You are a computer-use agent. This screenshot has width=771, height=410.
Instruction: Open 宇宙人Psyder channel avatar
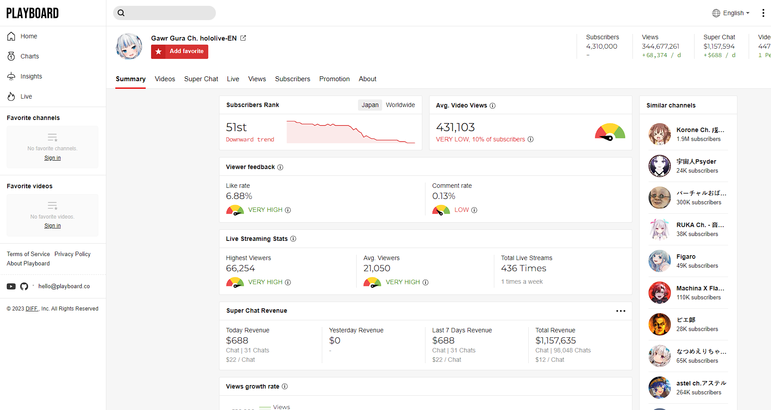(x=660, y=166)
